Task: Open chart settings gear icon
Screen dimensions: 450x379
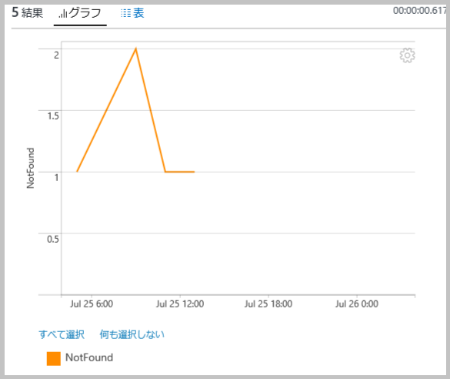Action: (x=407, y=55)
